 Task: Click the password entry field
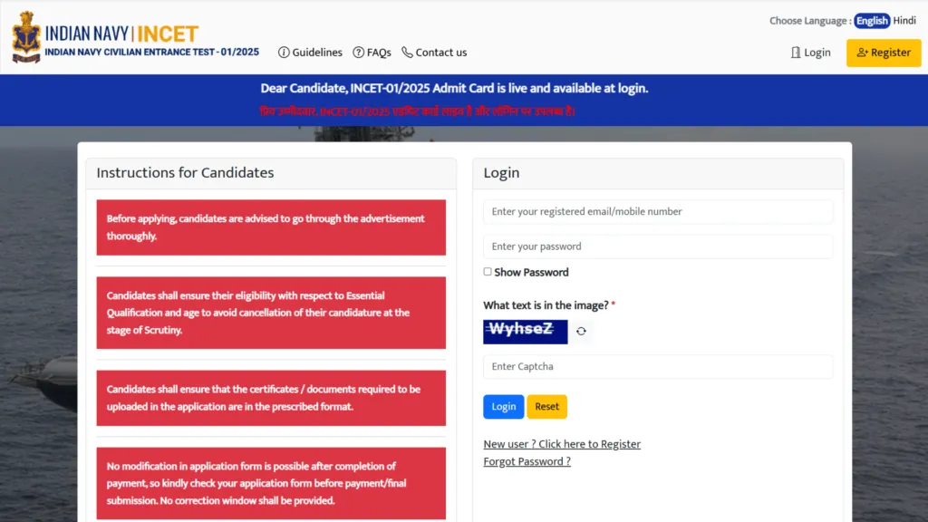coord(657,246)
